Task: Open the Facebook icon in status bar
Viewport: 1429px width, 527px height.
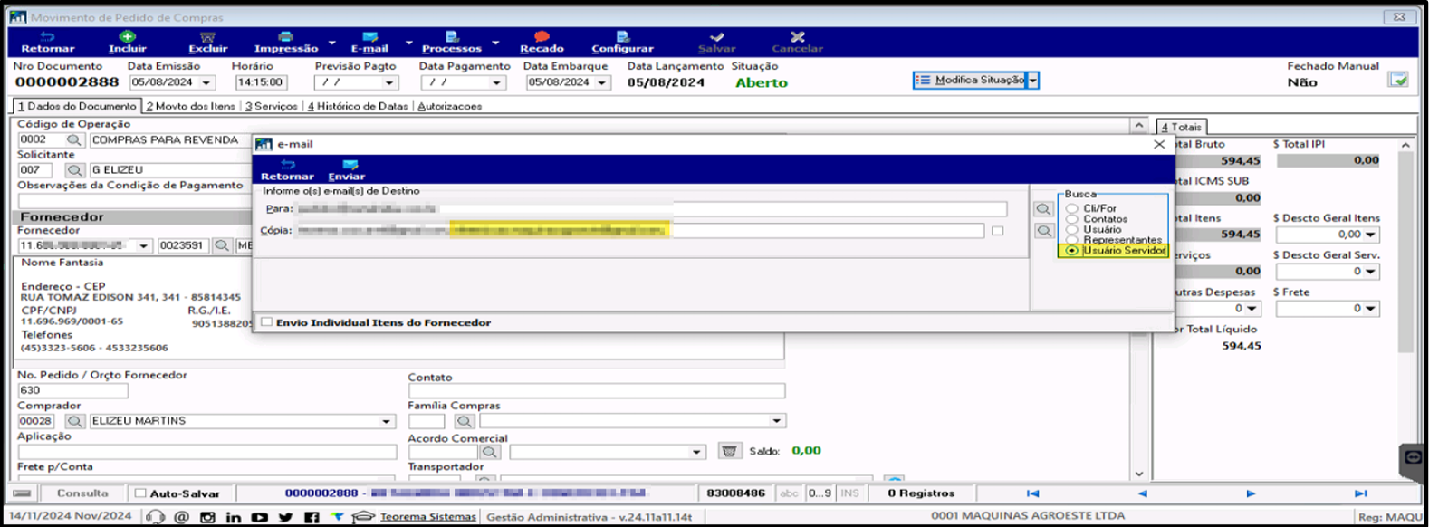Action: pos(312,517)
